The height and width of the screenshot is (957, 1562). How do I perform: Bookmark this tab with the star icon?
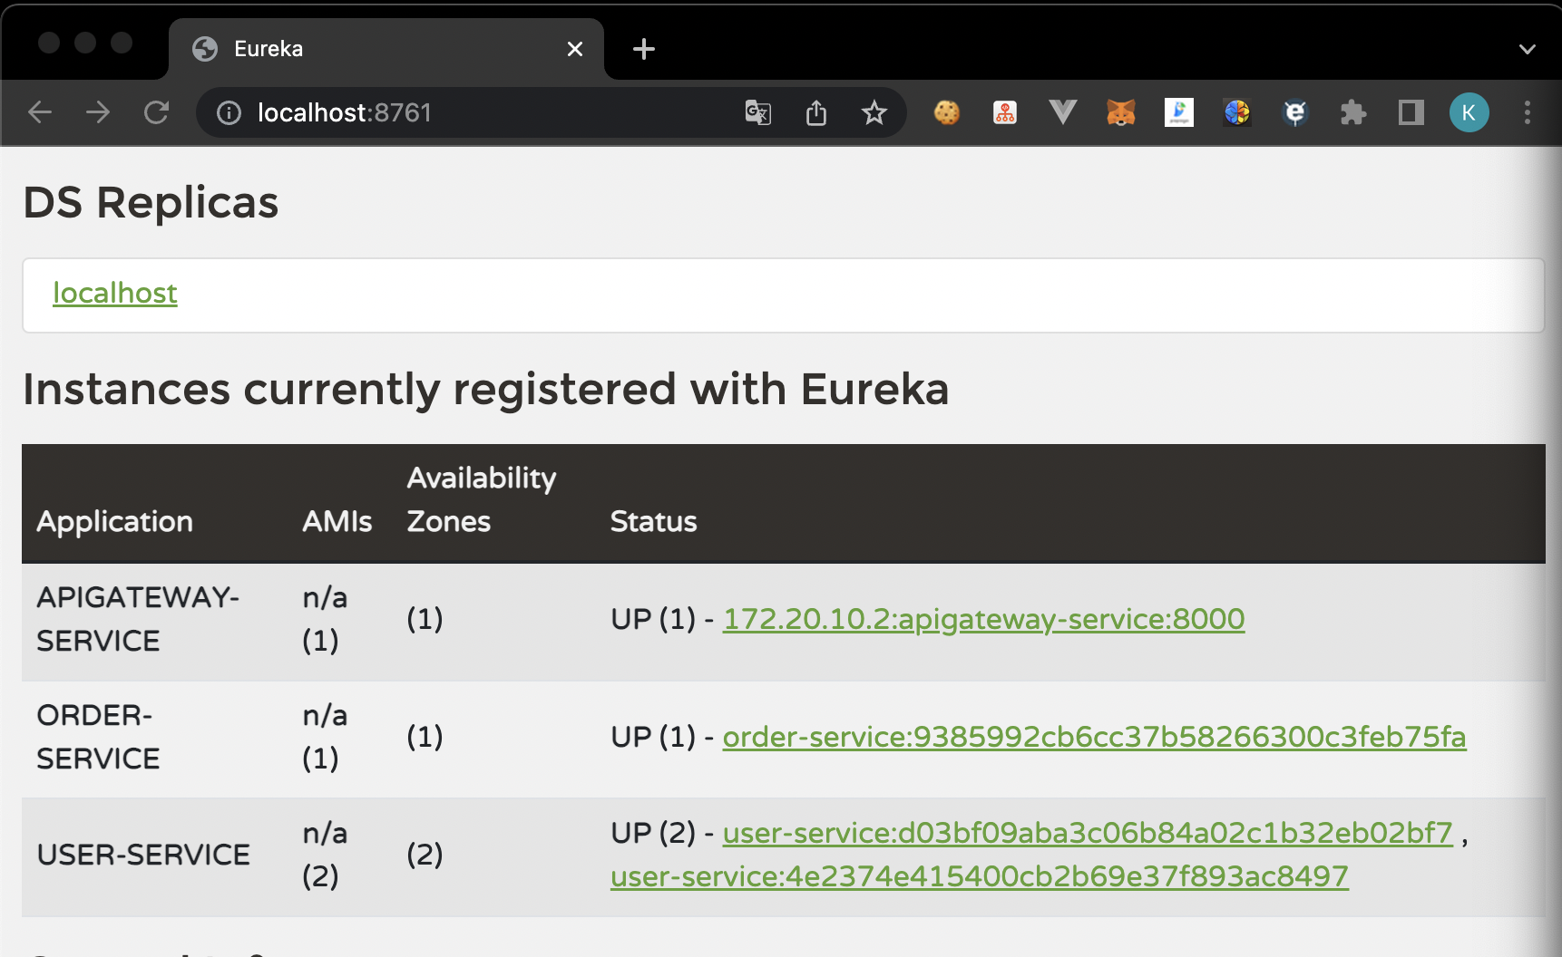tap(874, 112)
